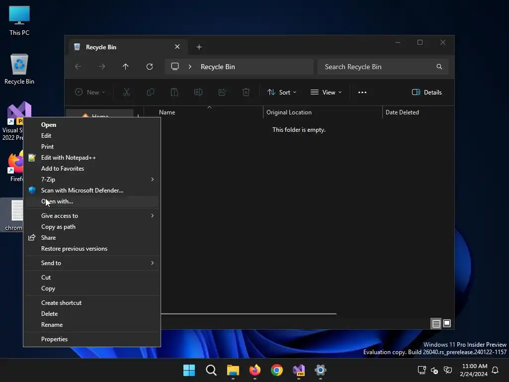The width and height of the screenshot is (509, 382).
Task: Click the muted volume tray icon
Action: (434, 370)
